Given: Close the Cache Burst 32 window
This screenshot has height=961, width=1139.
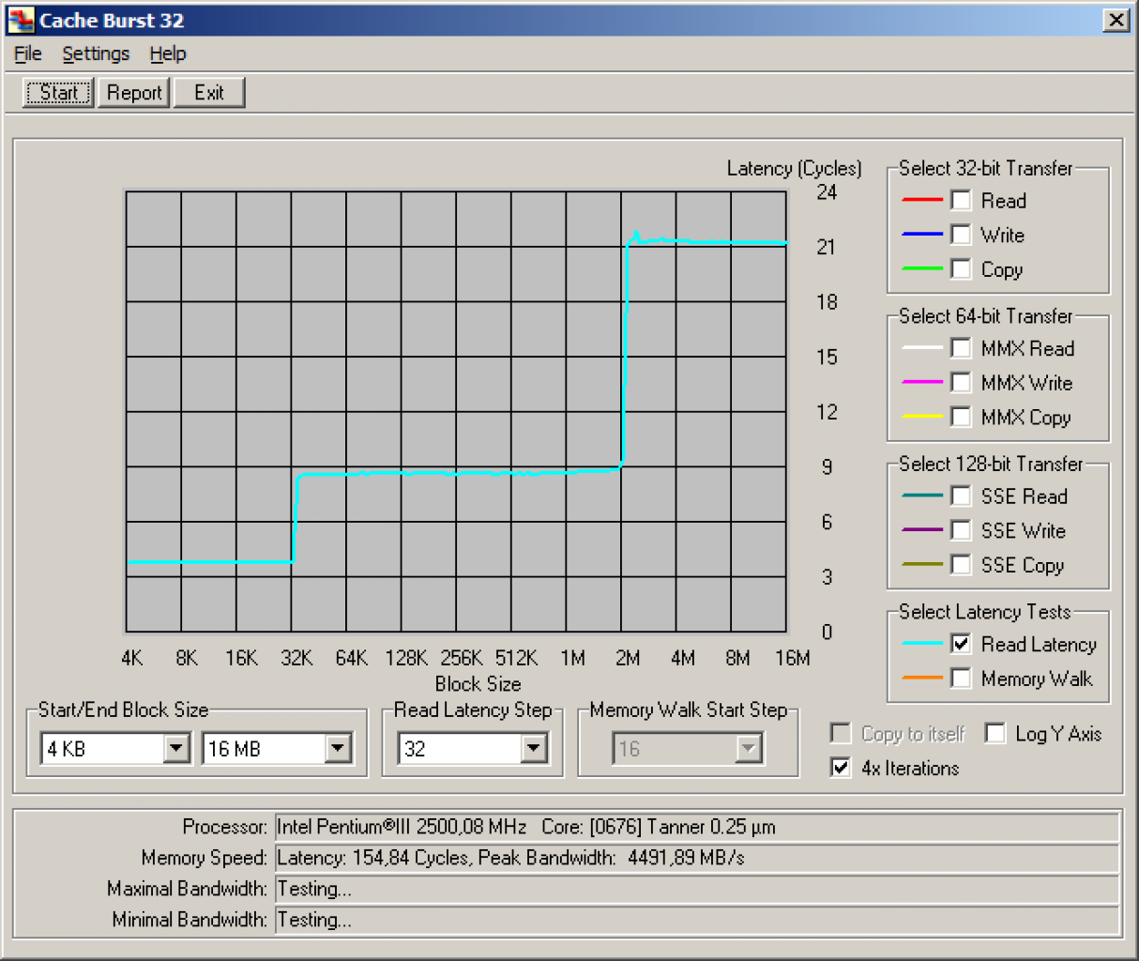Looking at the screenshot, I should point(1116,20).
